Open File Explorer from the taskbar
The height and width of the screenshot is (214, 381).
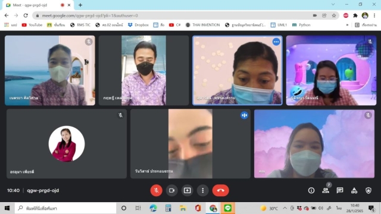point(183,208)
